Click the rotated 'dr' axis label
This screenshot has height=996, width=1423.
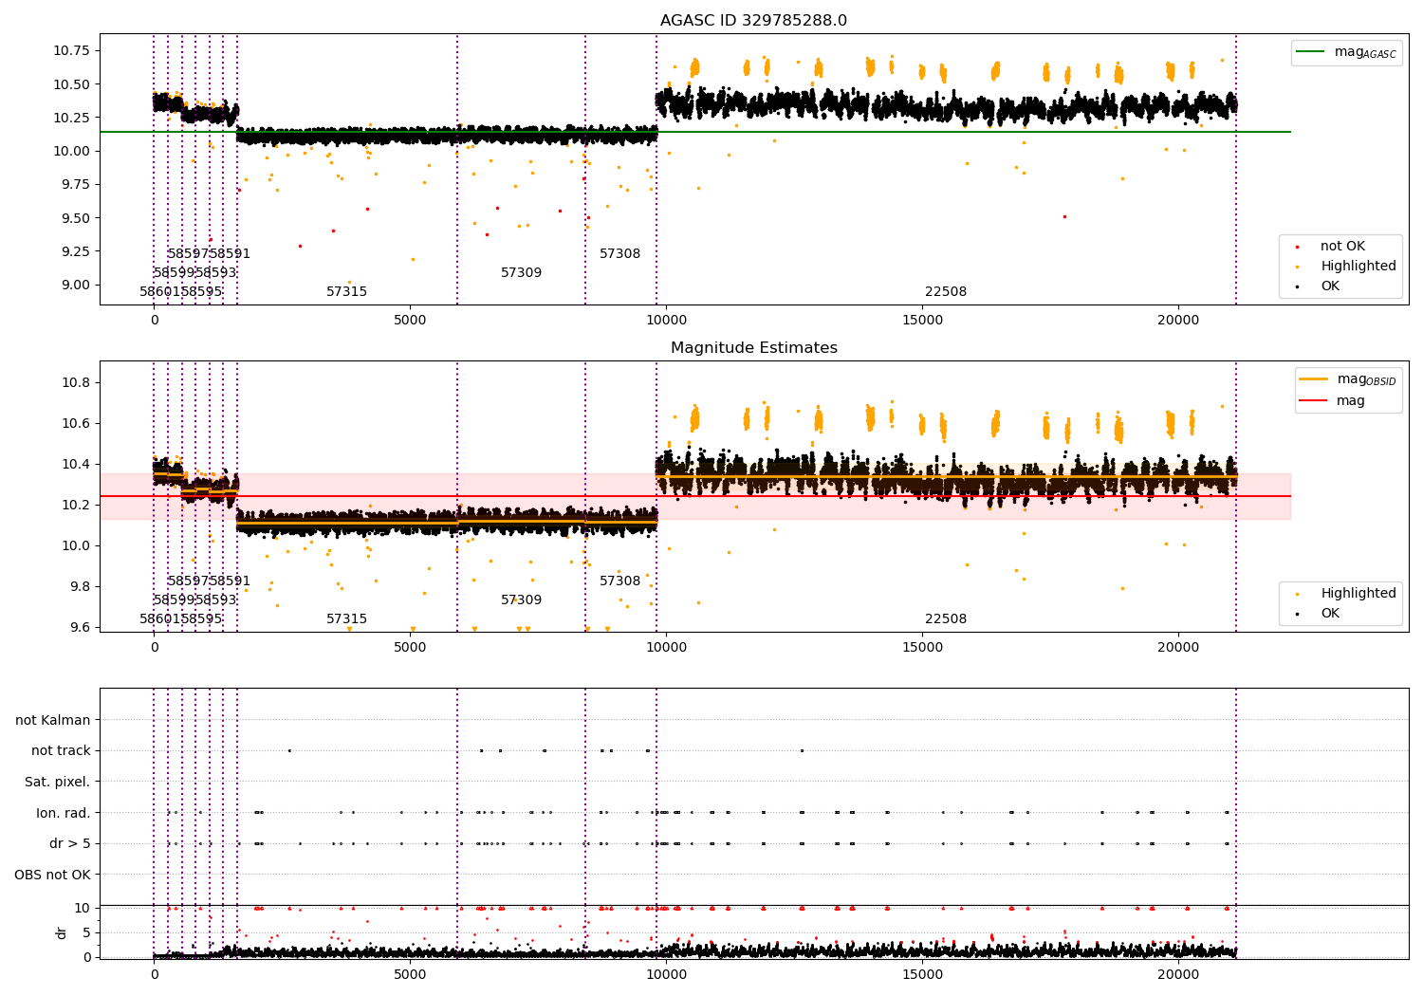pos(62,932)
